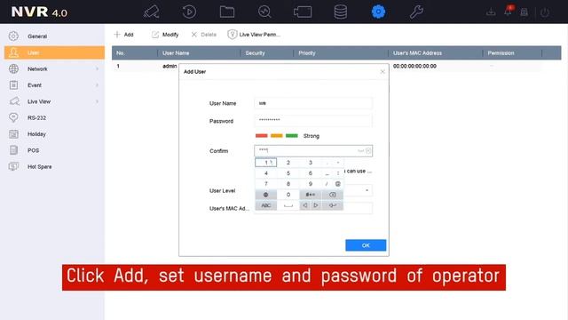The height and width of the screenshot is (320, 568).
Task: Select RS-232 in the left sidebar
Action: tap(54, 118)
